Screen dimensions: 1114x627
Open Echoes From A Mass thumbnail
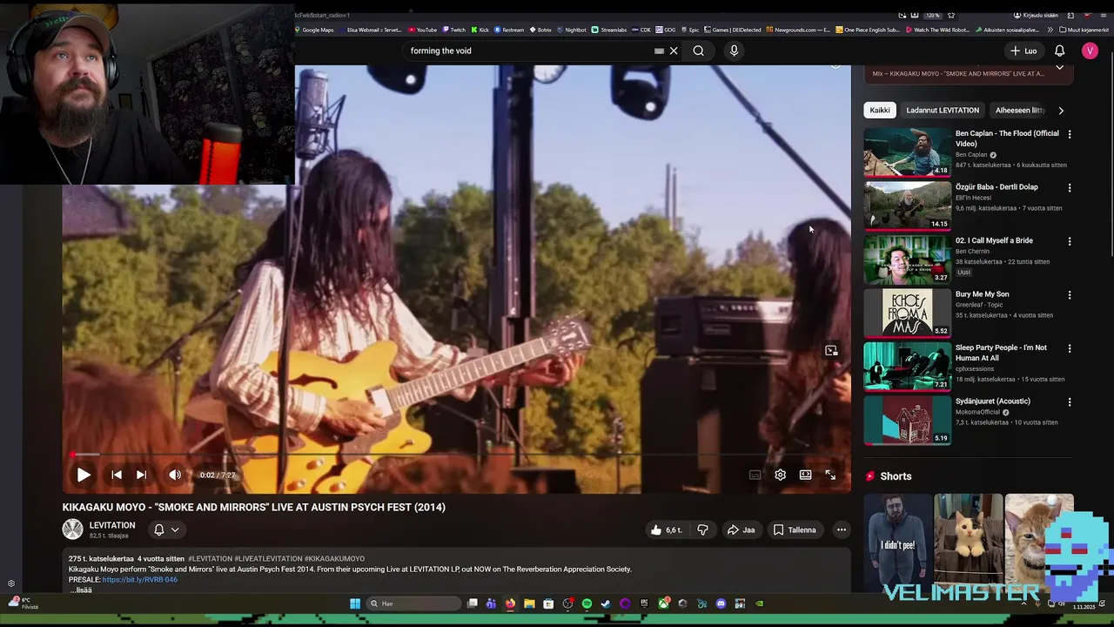pyautogui.click(x=907, y=313)
